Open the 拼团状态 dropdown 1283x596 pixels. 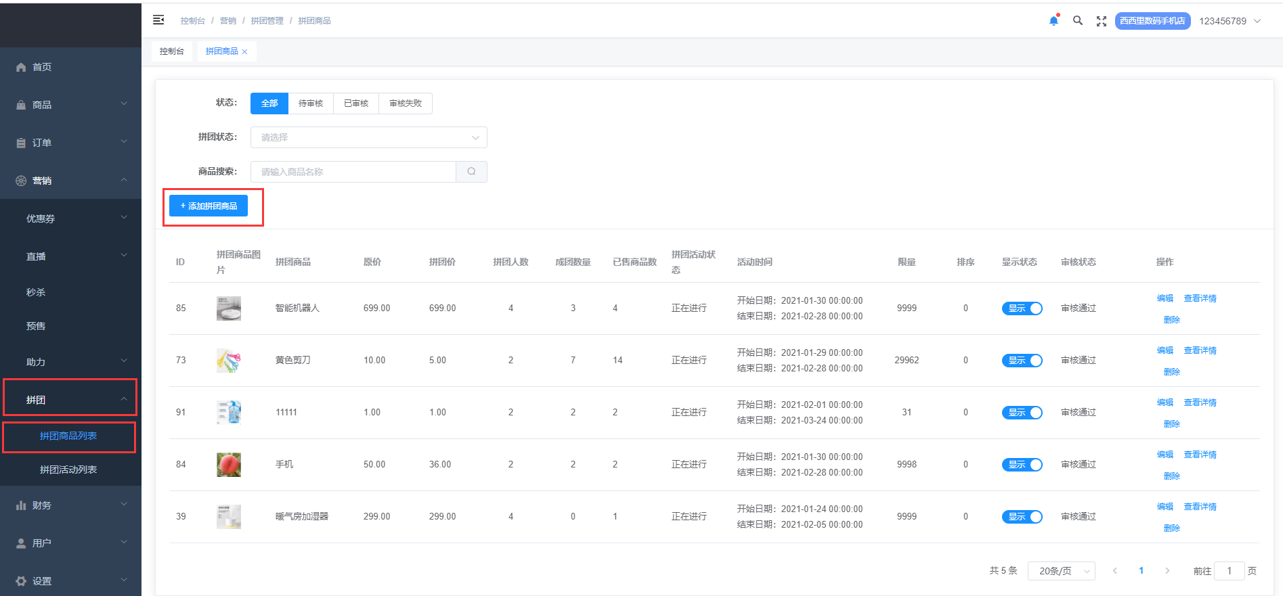pos(368,137)
